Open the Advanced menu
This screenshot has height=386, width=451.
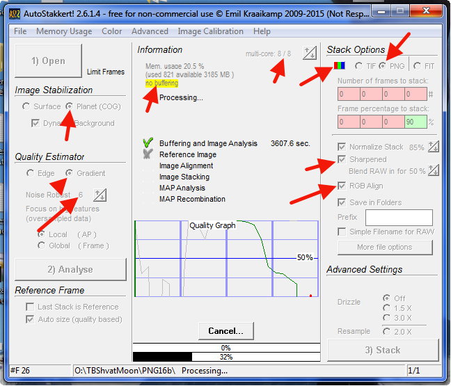tap(150, 31)
